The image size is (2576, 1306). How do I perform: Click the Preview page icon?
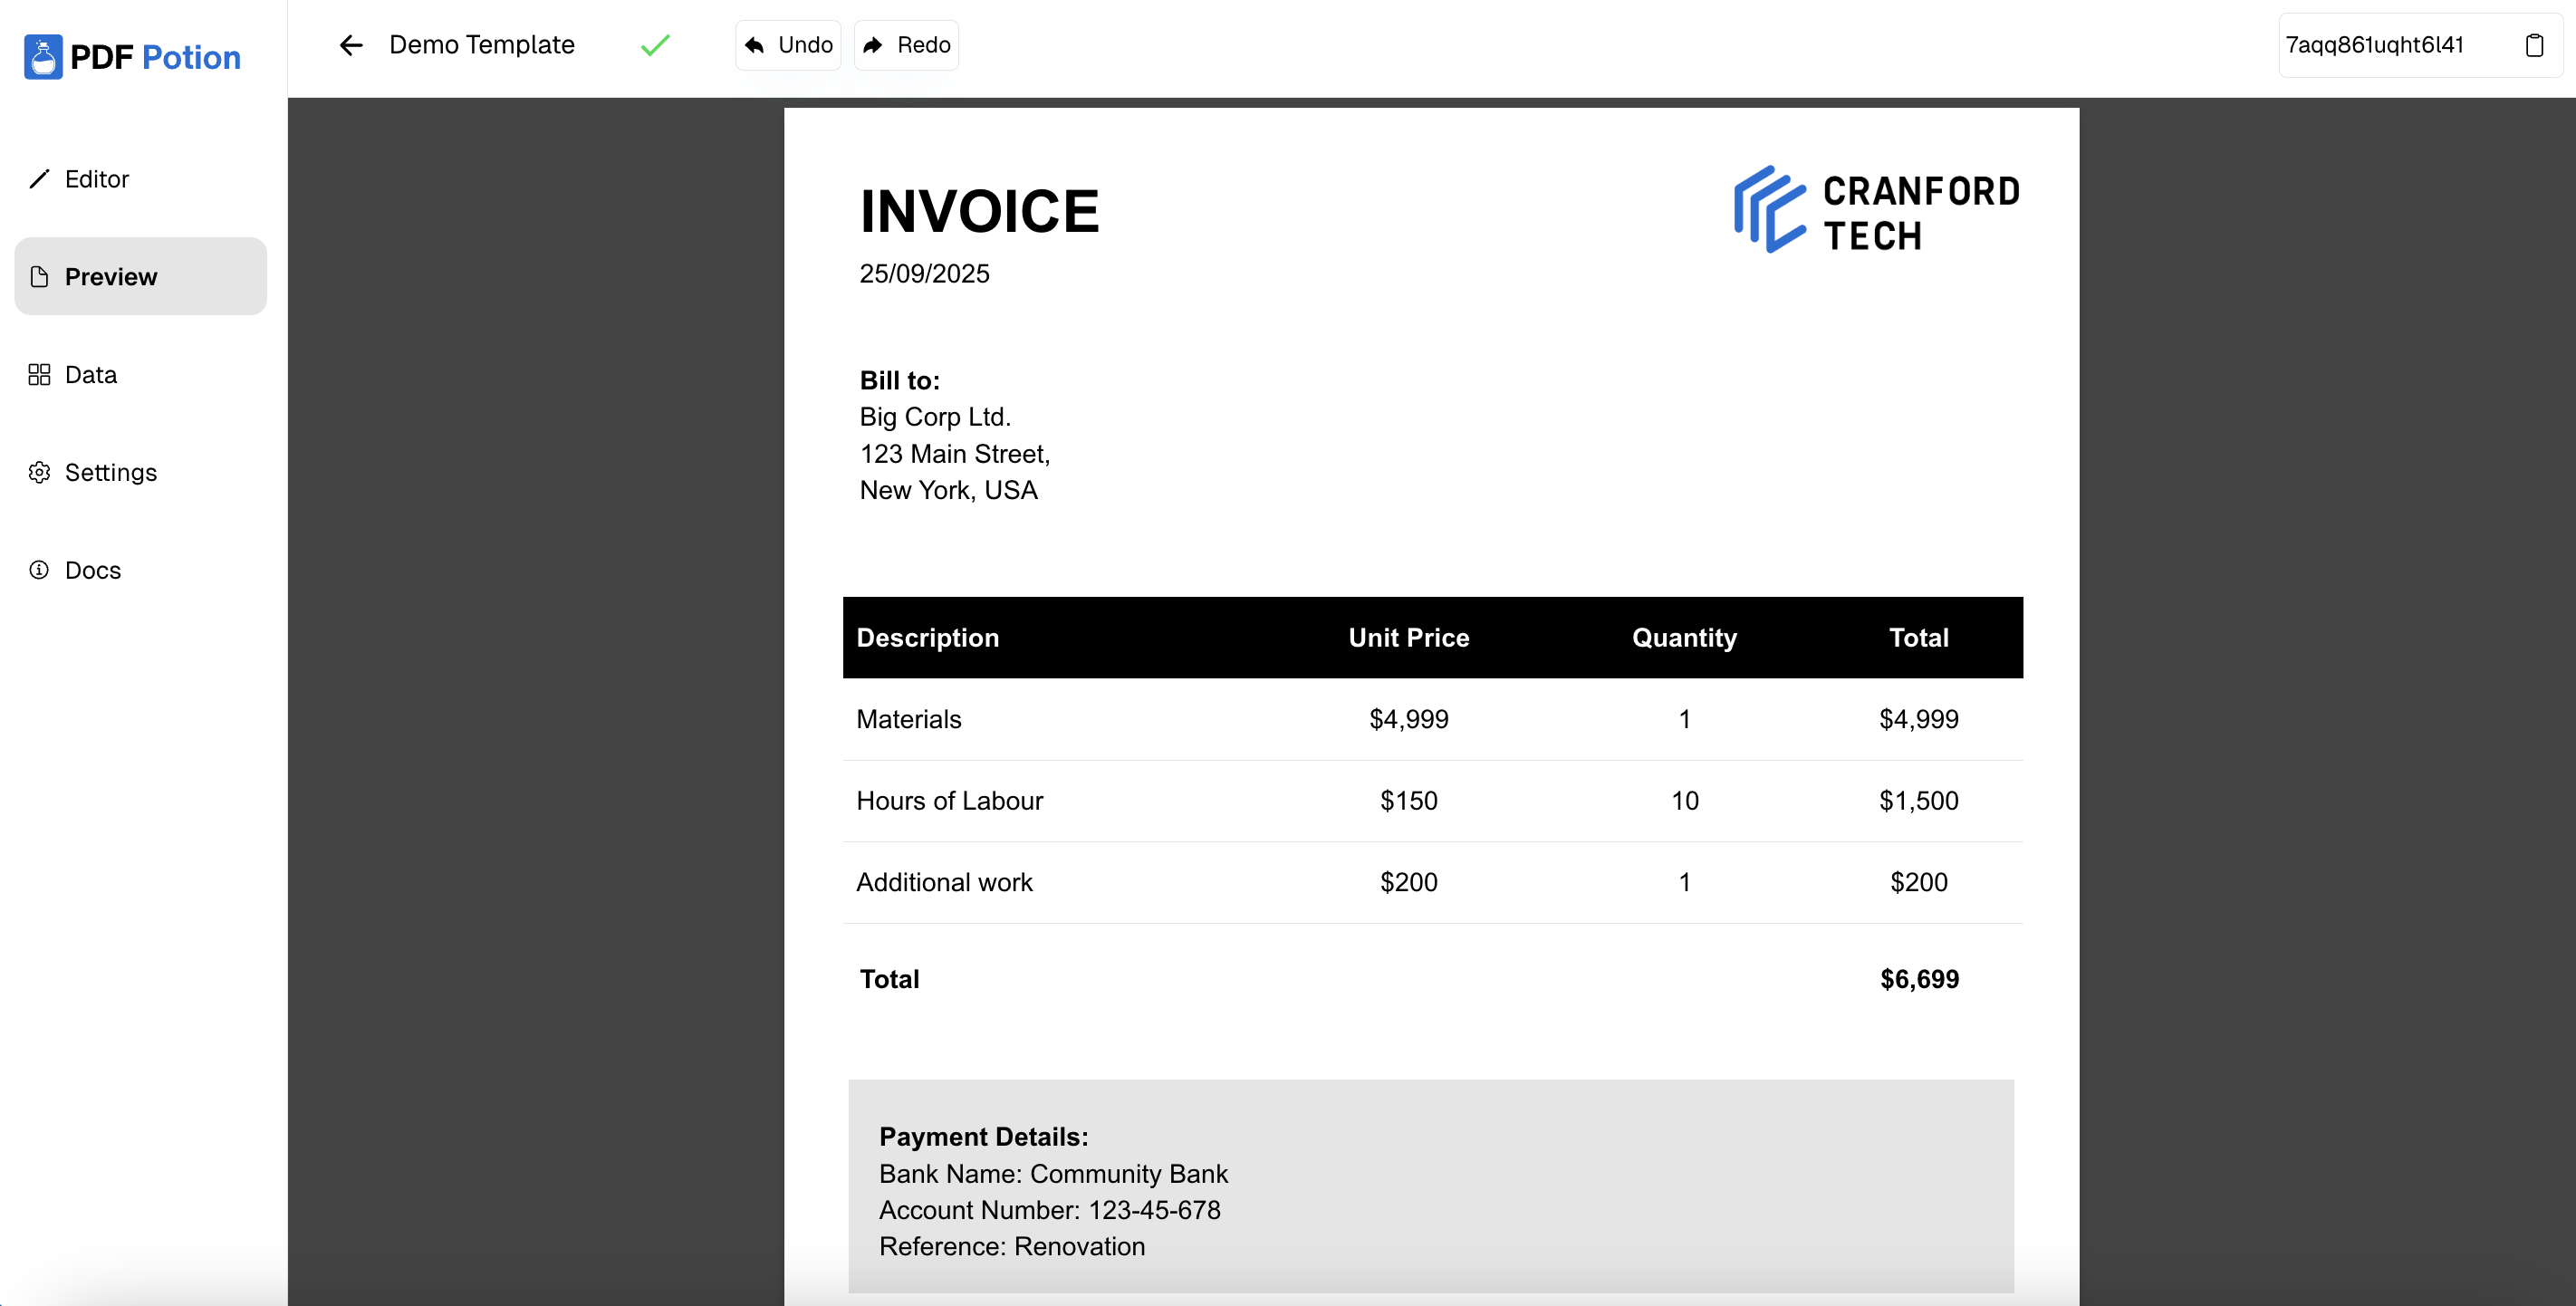(x=39, y=277)
